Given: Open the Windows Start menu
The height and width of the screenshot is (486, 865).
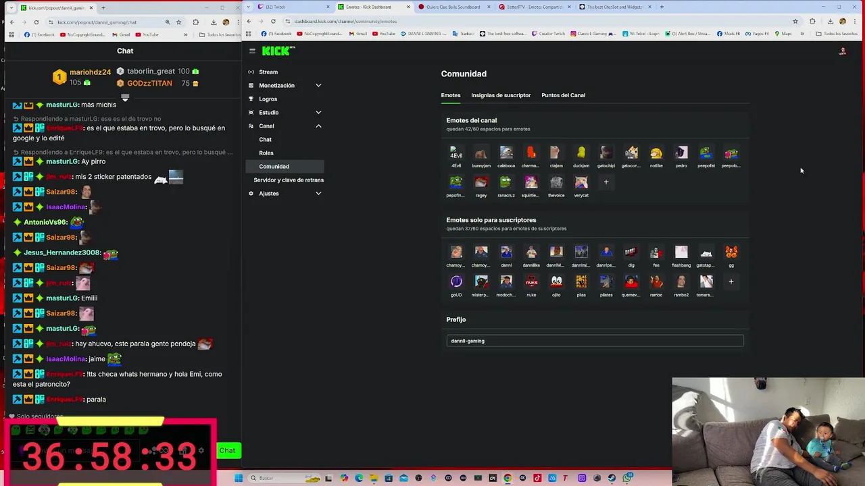Looking at the screenshot, I should (x=239, y=478).
